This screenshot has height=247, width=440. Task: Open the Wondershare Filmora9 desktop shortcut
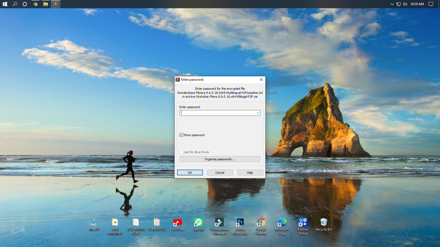point(219,223)
